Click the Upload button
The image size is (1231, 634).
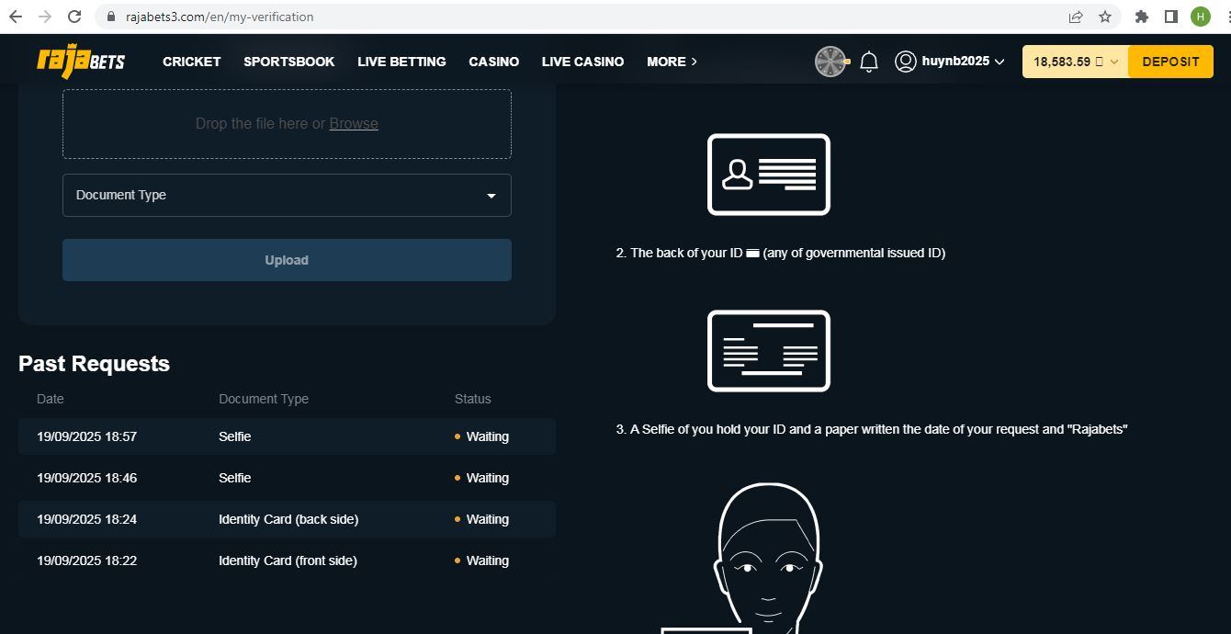(x=287, y=260)
